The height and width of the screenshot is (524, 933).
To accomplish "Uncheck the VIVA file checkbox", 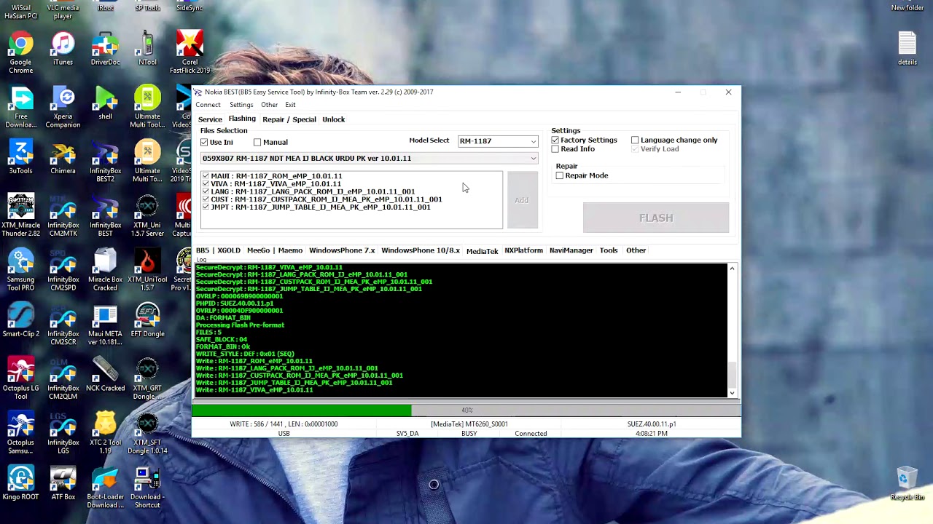I will 206,183.
